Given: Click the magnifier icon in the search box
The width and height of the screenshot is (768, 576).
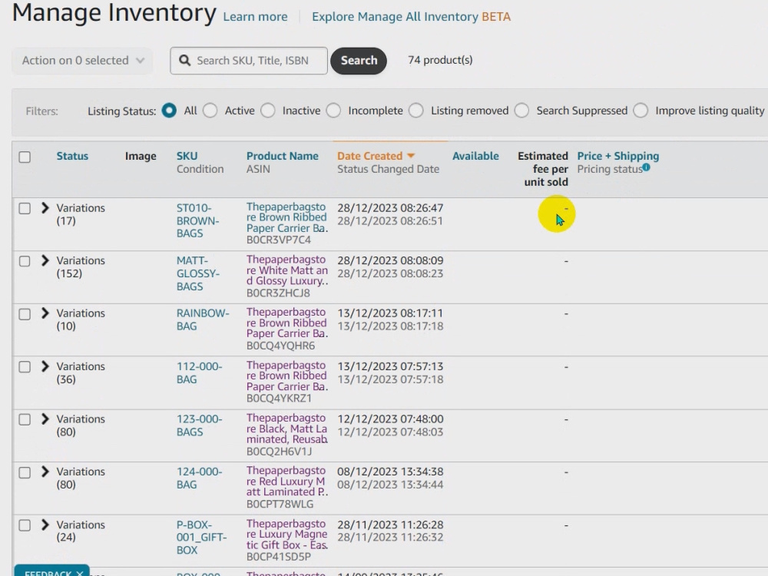Looking at the screenshot, I should click(184, 60).
